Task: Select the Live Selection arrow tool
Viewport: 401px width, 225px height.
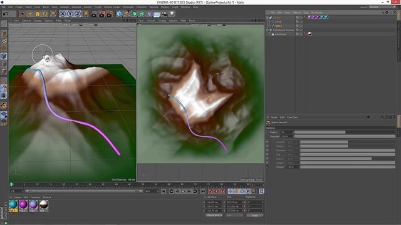Action: pos(23,14)
